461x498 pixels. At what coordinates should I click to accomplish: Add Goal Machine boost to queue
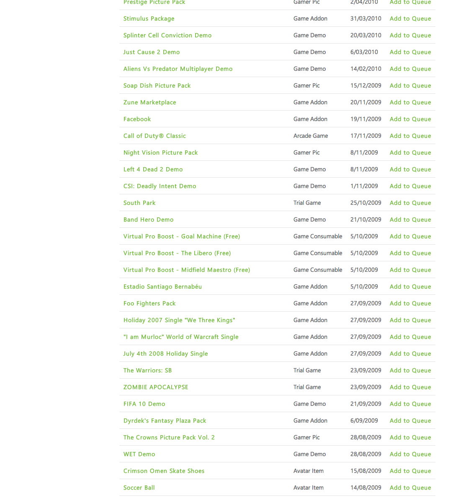[410, 236]
